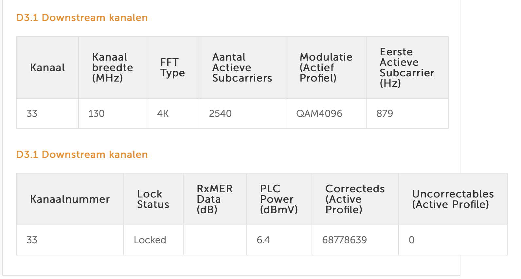521x279 pixels.
Task: Select the Aantal Actieve Subcarriers header
Action: (x=242, y=68)
